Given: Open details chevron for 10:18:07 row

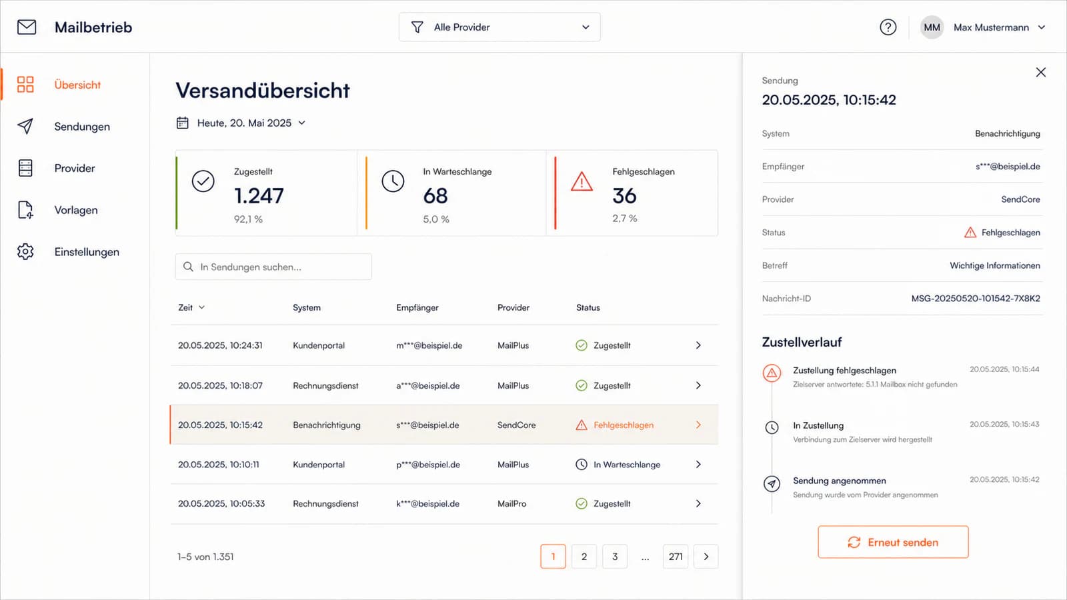Looking at the screenshot, I should click(x=698, y=385).
